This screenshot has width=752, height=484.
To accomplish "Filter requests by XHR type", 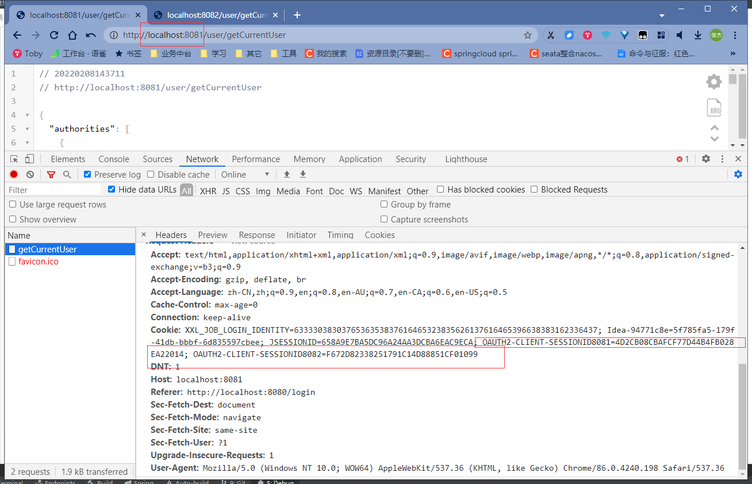I will click(208, 191).
